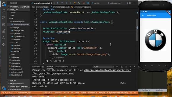Open editor More Actions ellipsis
The height and width of the screenshot is (97, 172).
134,3
